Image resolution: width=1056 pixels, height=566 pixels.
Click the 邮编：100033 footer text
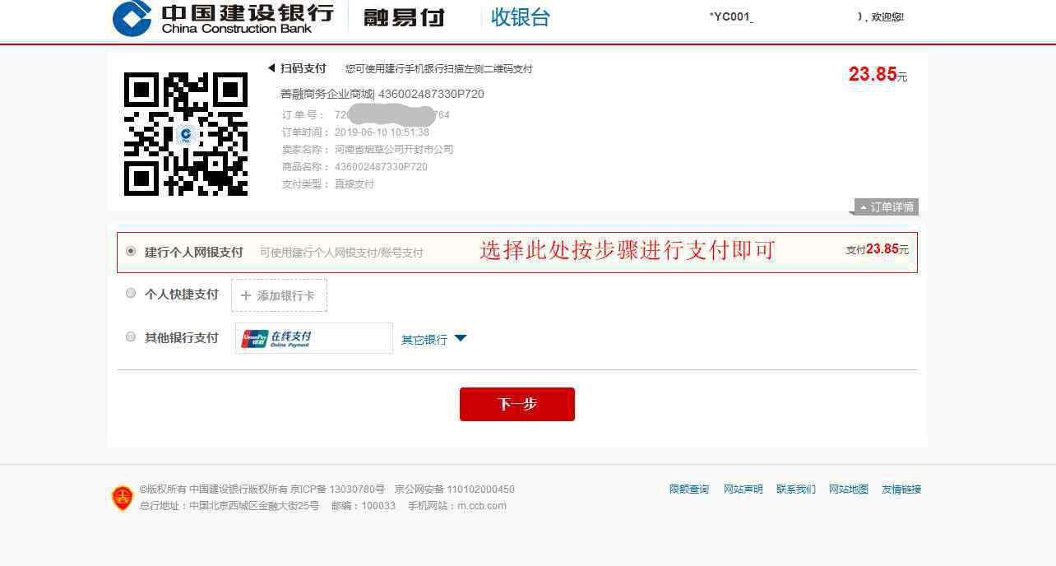coord(364,506)
